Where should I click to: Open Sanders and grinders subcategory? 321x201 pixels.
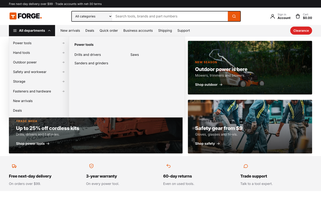[91, 63]
